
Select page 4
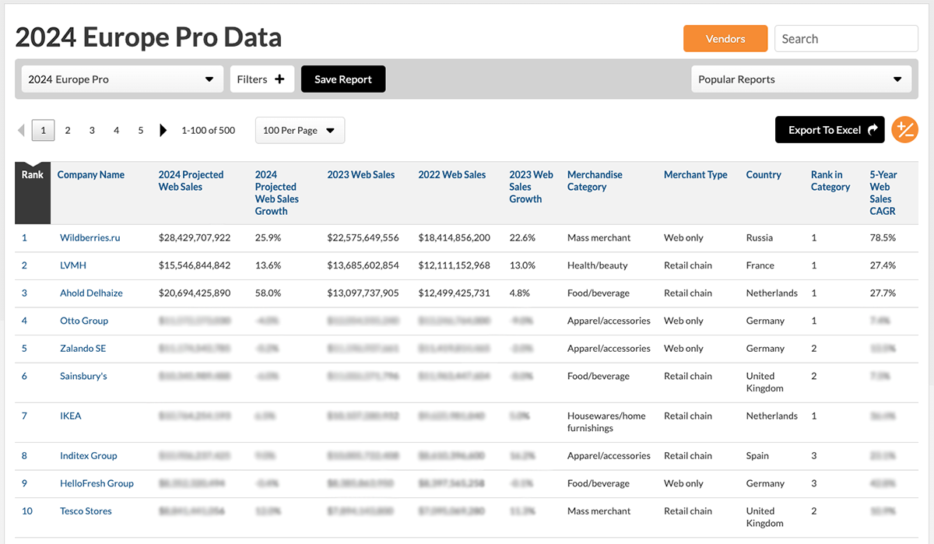click(117, 131)
